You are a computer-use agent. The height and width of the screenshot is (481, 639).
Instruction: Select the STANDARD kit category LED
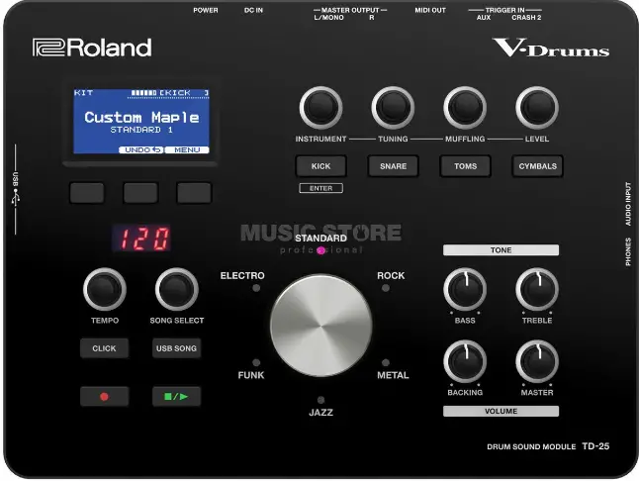[320, 250]
